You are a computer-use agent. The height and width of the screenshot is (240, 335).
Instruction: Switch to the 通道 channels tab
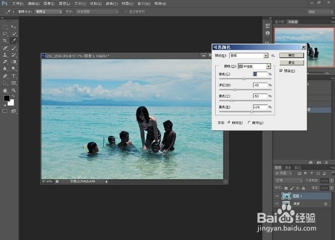coord(288,168)
